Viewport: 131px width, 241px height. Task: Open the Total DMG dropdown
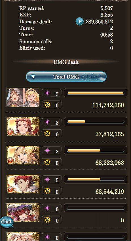pos(66,77)
